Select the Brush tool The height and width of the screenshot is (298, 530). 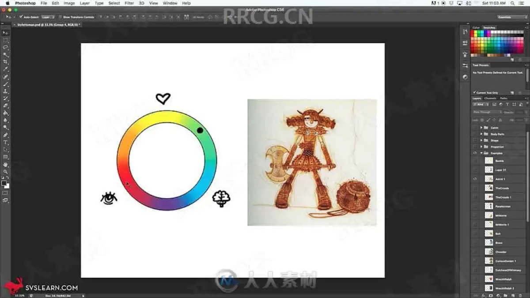tap(6, 84)
